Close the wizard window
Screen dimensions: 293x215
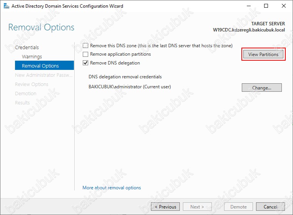coord(284,6)
